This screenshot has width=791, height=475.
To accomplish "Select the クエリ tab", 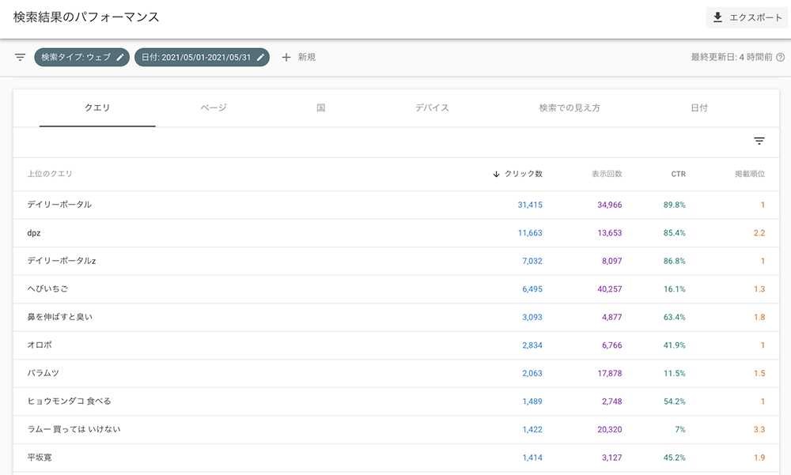I will (97, 108).
